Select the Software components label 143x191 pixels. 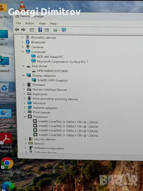point(49,148)
